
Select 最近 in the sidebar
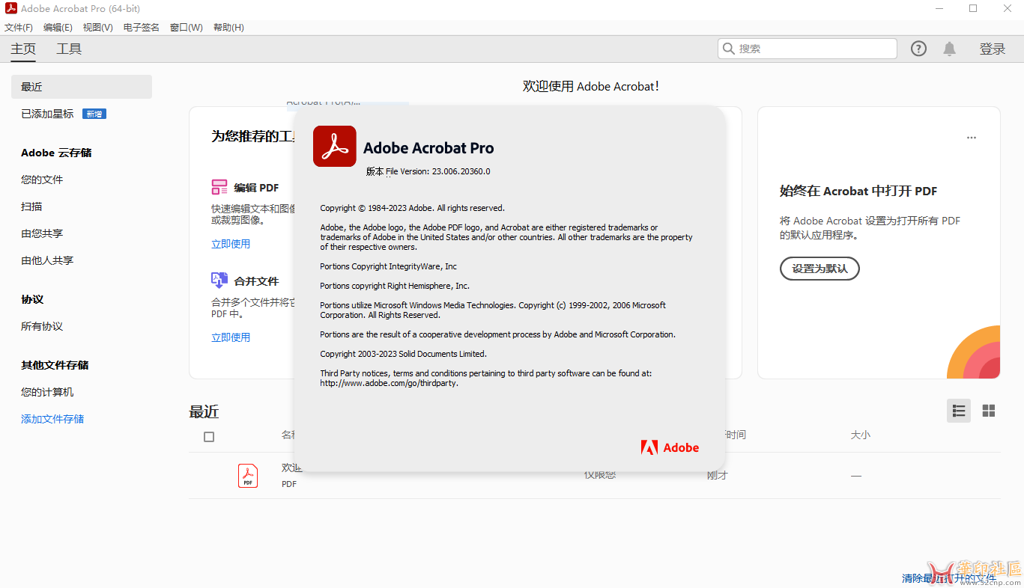click(82, 87)
